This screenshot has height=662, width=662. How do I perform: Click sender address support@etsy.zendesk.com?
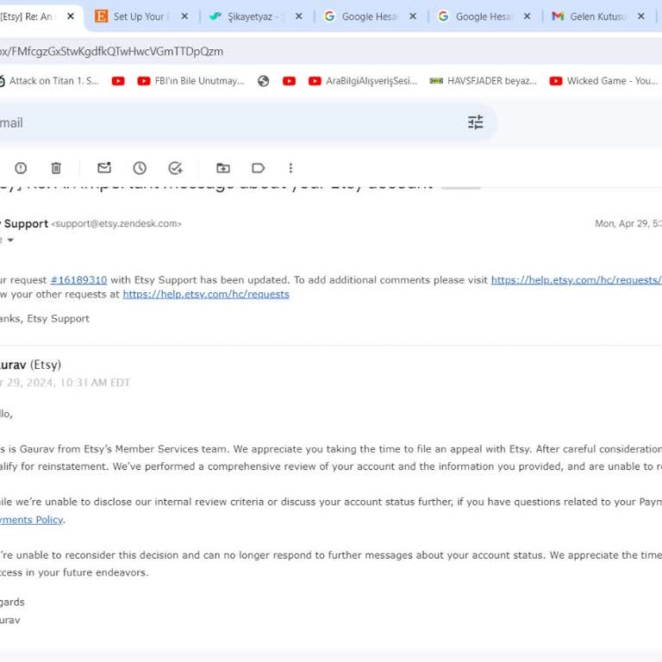(116, 224)
